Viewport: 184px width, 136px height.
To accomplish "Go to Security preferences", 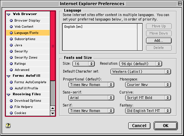I will click(x=28, y=51).
